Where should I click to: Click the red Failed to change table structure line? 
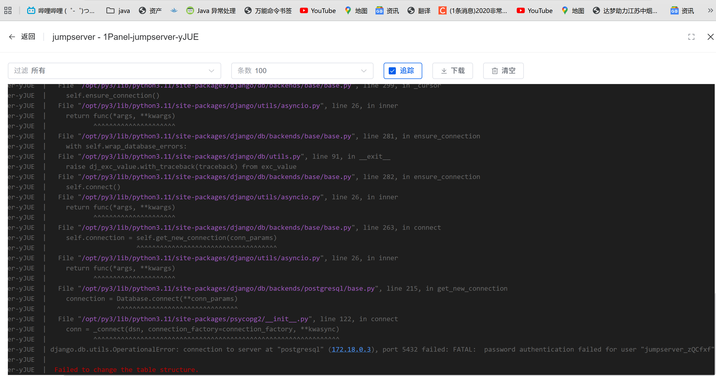point(126,370)
